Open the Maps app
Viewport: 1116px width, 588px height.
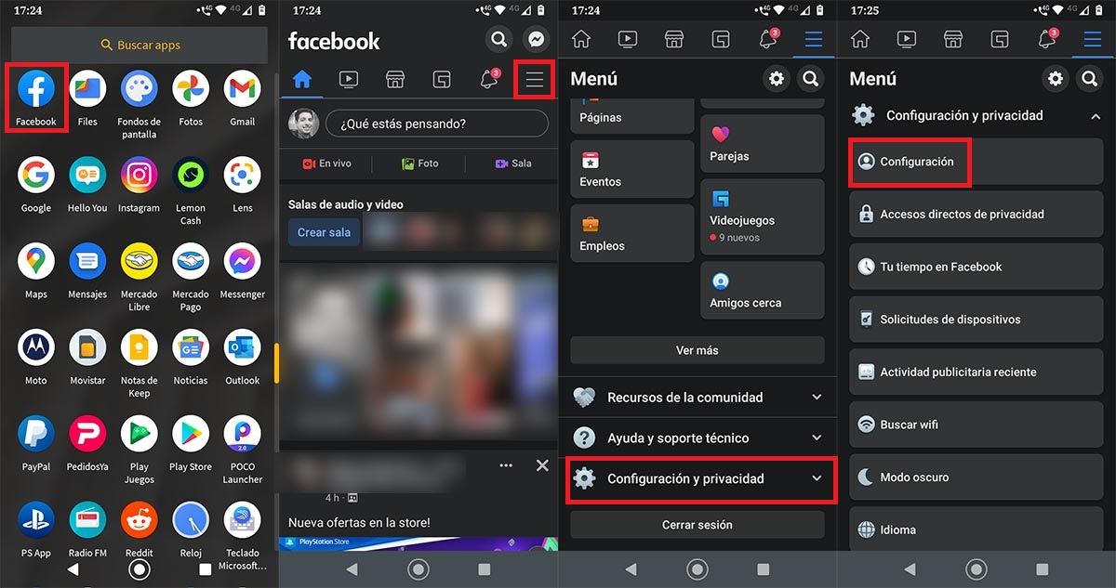tap(36, 261)
